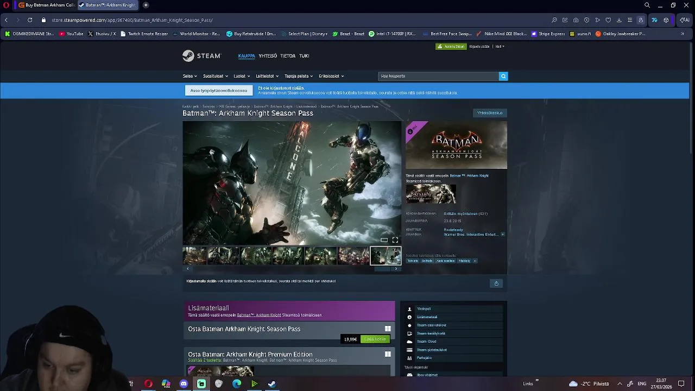Expand the Suositukset dropdown menu
The height and width of the screenshot is (391, 695).
(x=216, y=76)
